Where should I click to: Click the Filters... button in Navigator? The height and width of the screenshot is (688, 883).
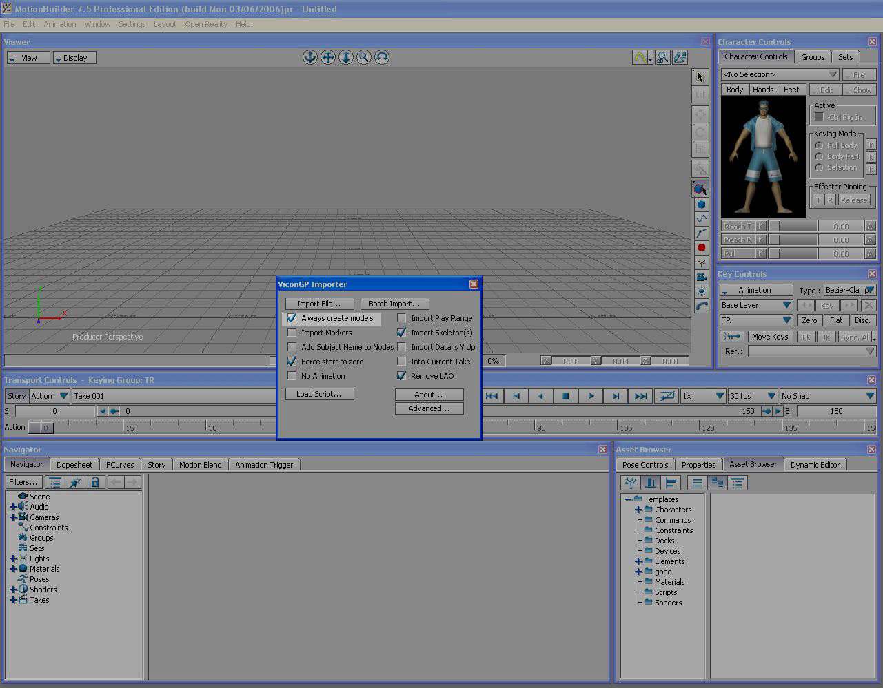tap(23, 482)
